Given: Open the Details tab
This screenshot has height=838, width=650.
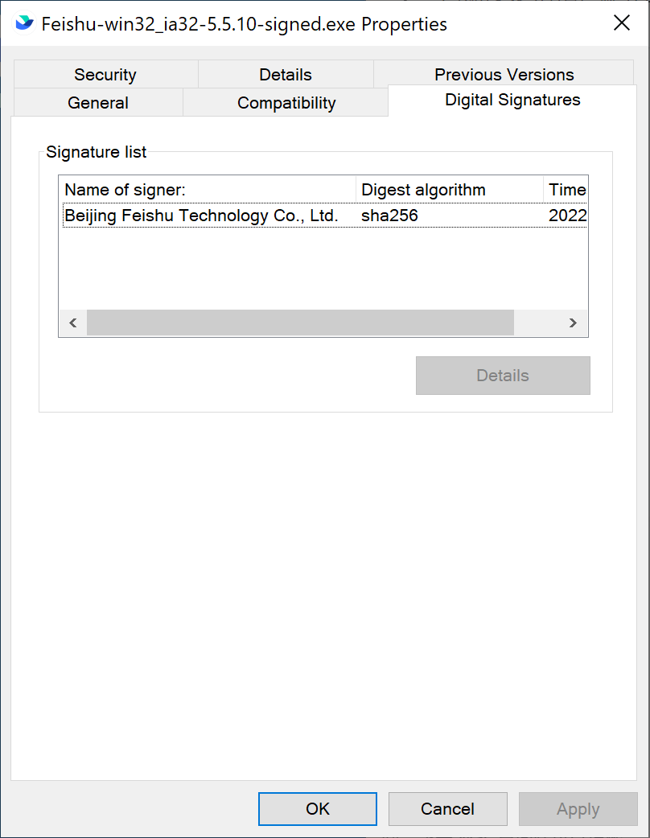Looking at the screenshot, I should pos(285,75).
